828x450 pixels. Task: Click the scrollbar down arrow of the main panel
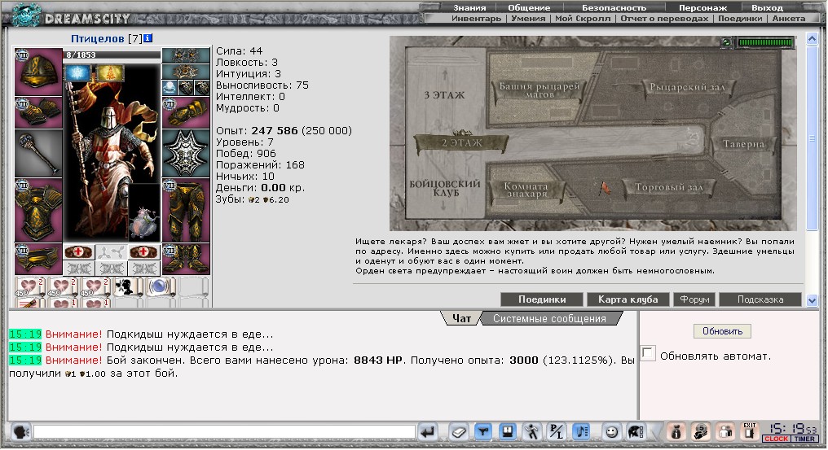pyautogui.click(x=813, y=301)
